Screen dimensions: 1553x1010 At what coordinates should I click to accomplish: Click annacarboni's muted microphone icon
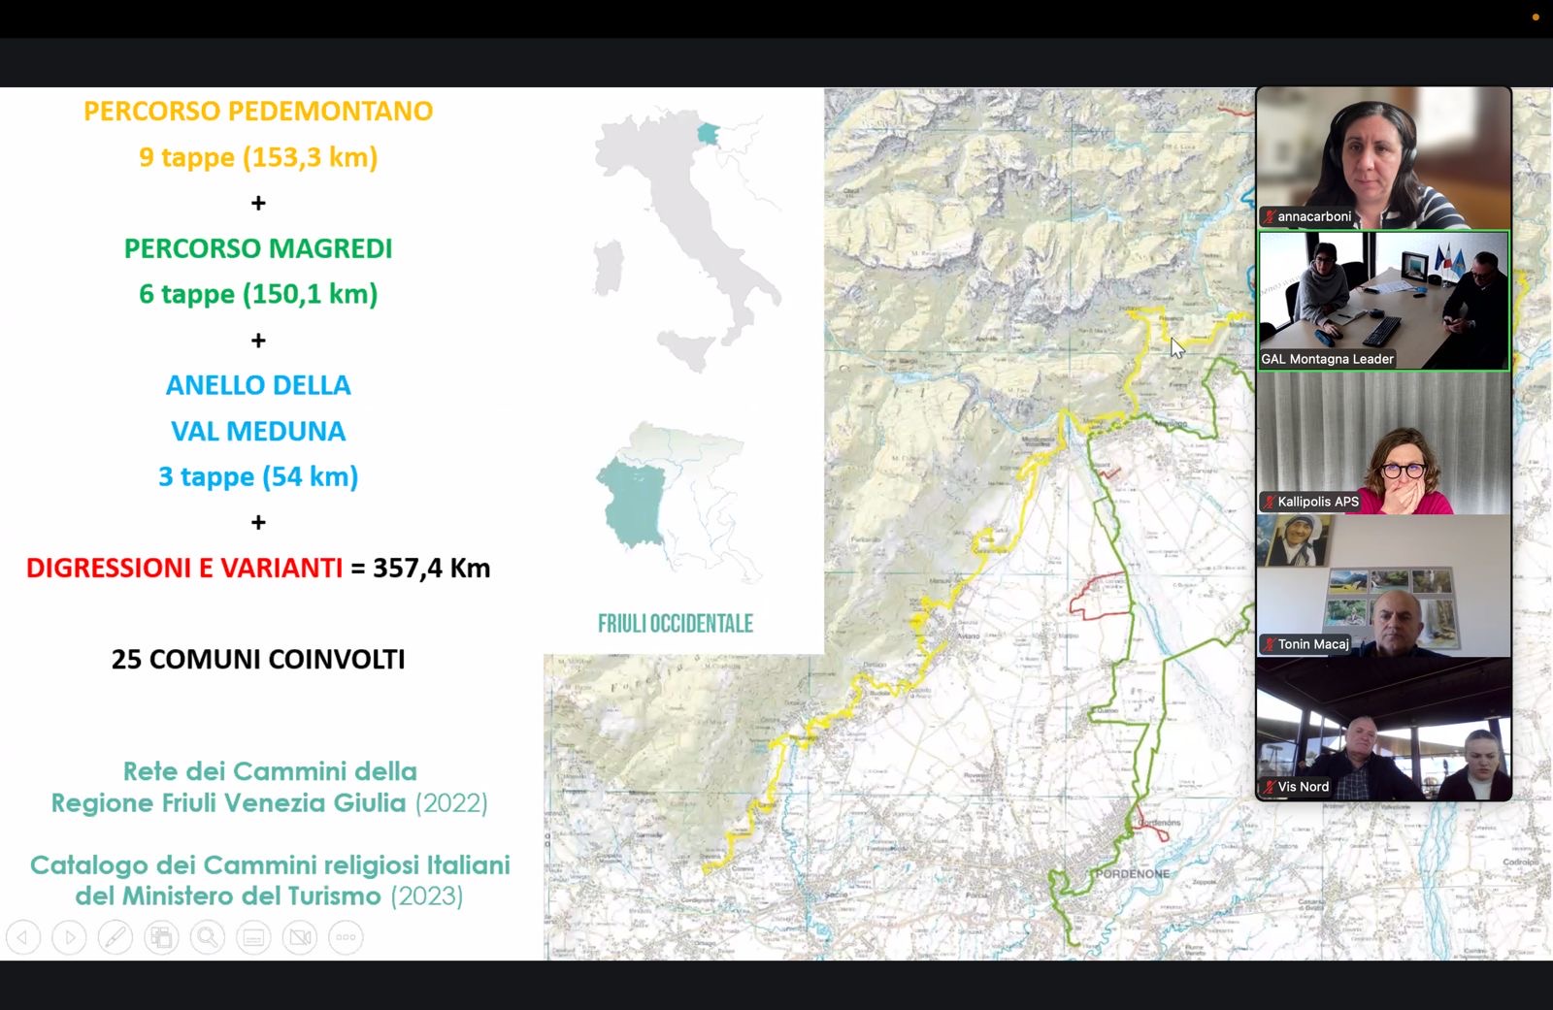pos(1269,216)
